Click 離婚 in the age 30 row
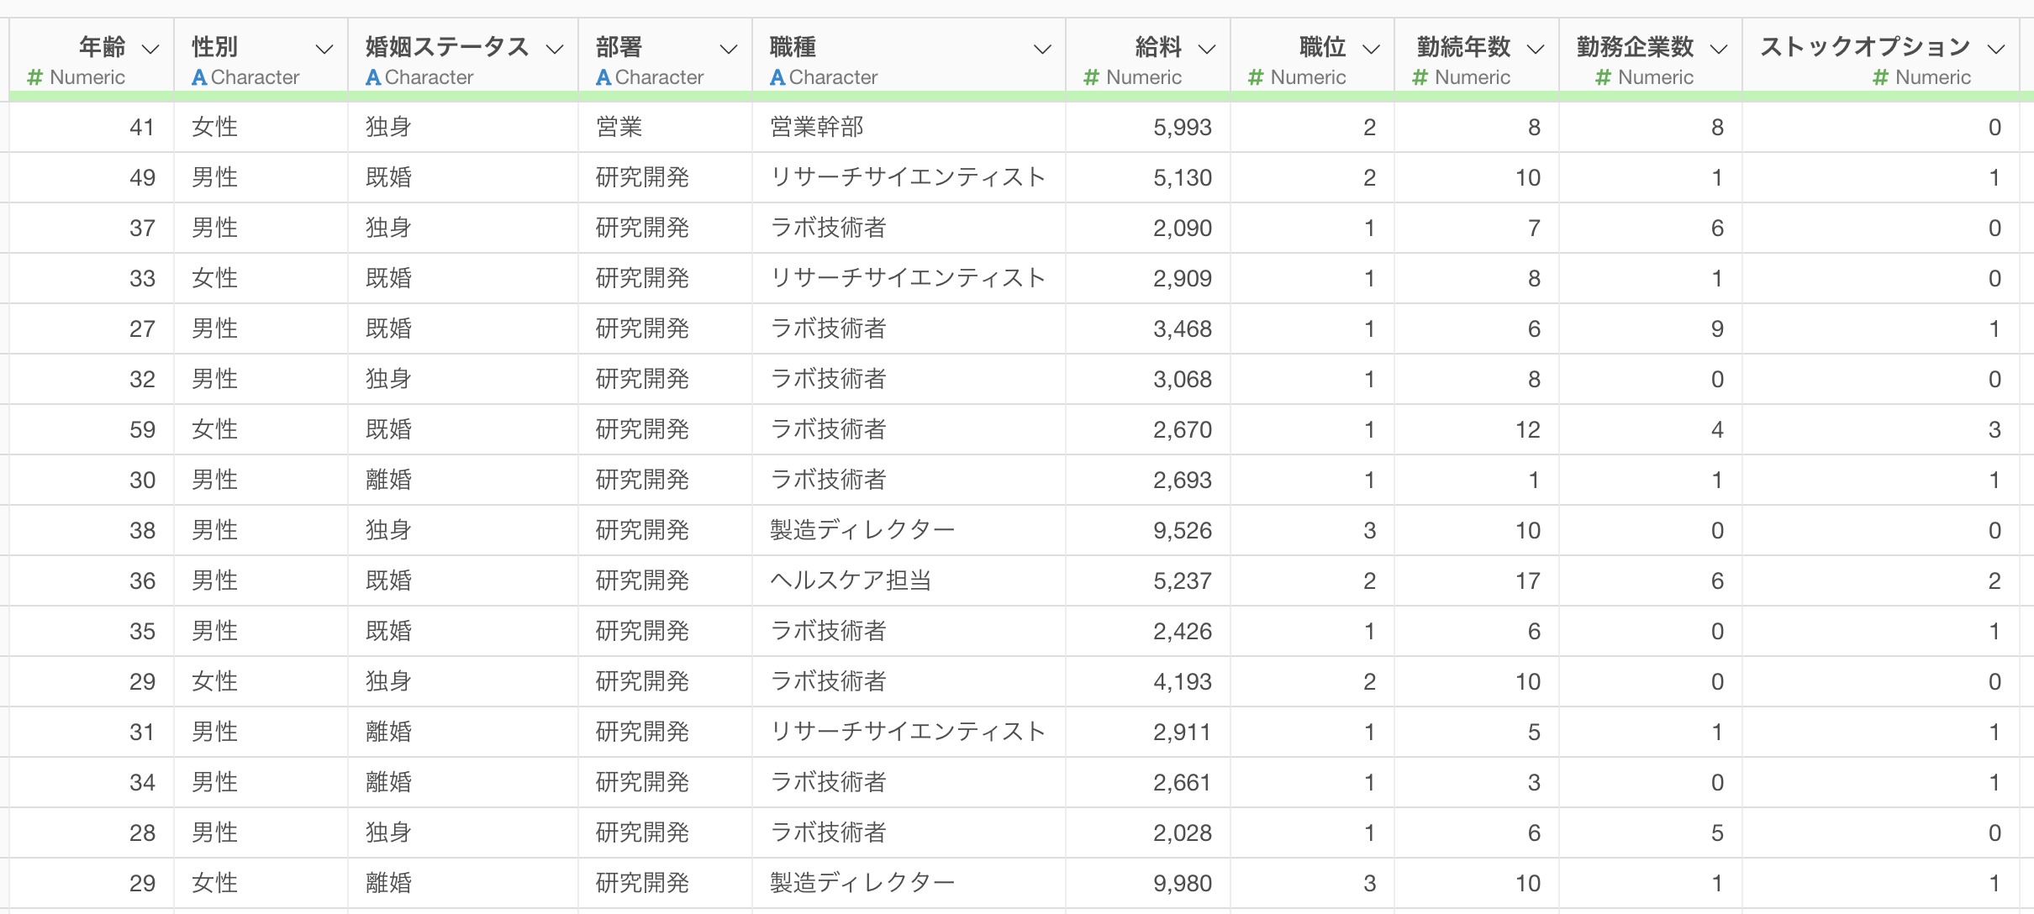This screenshot has height=914, width=2034. (x=389, y=480)
